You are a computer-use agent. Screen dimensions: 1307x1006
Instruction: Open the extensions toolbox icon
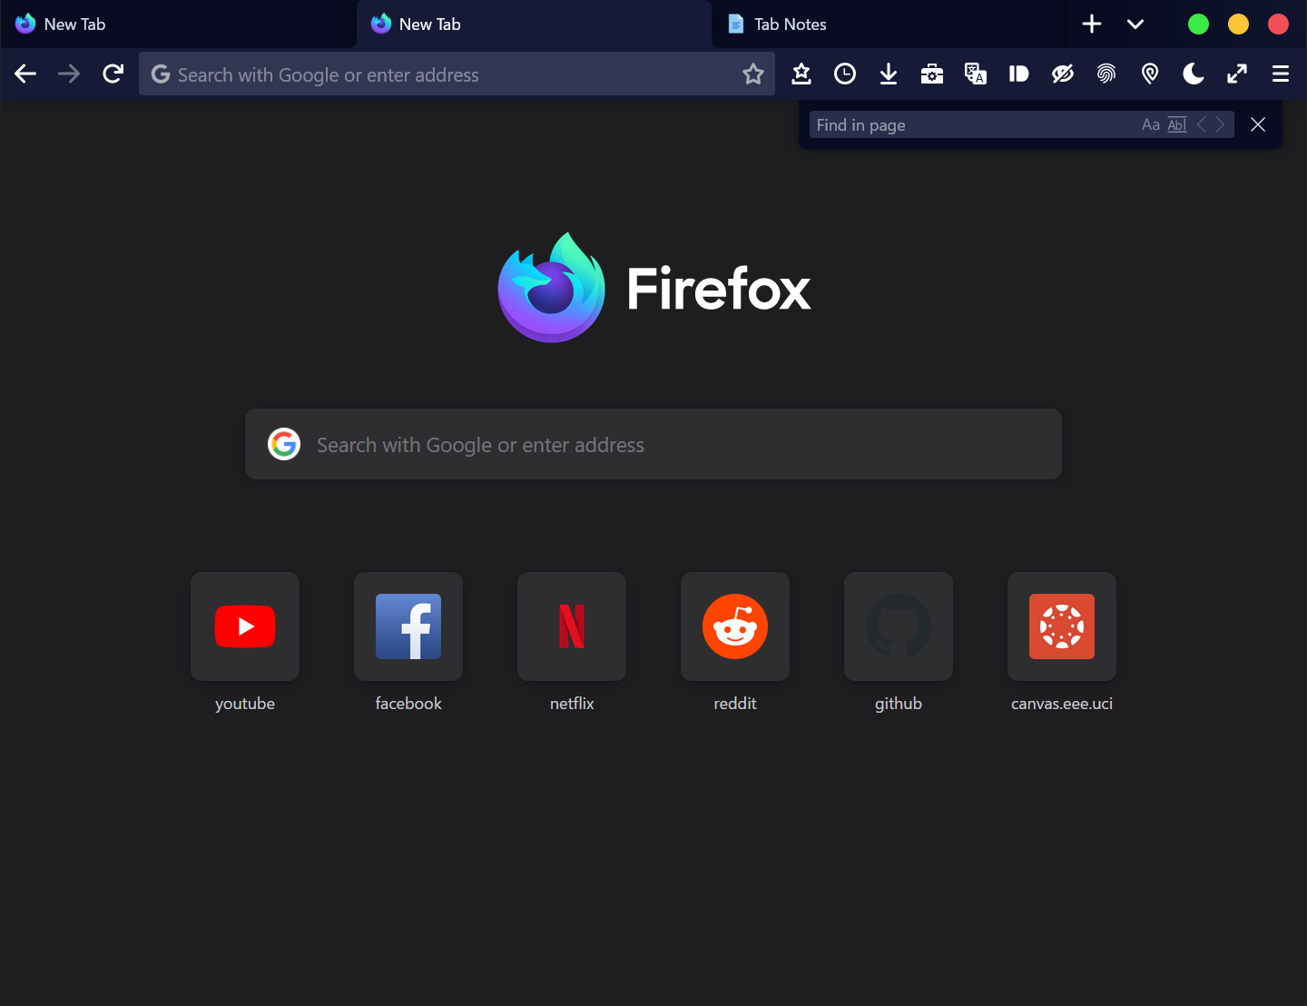coord(931,74)
